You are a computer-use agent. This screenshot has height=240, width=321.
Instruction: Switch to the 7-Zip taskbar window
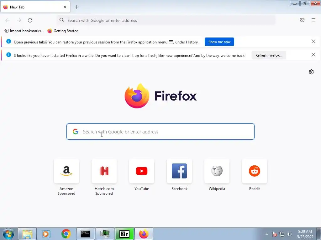tap(124, 234)
